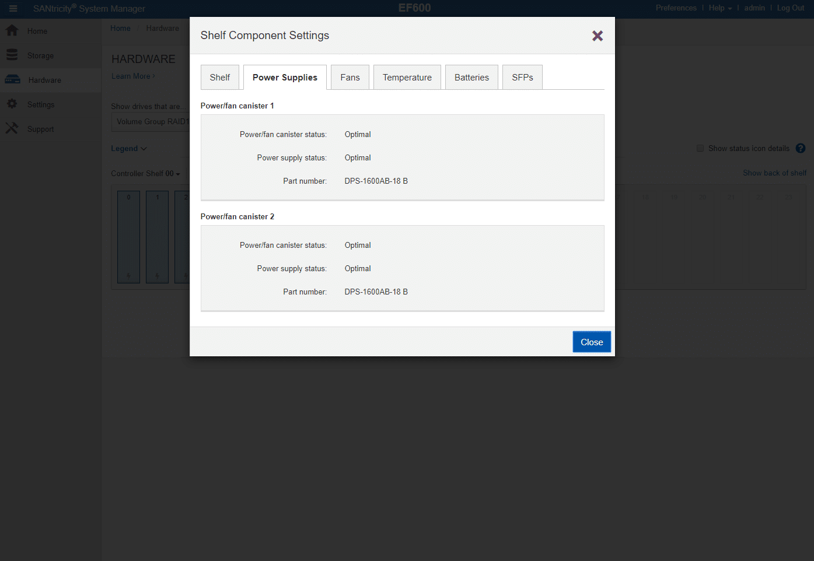Select drive bay 1 in the shelf
This screenshot has height=561, width=814.
(157, 237)
